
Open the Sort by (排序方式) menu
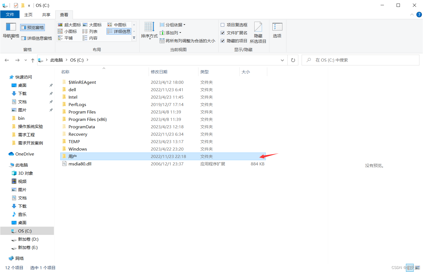149,31
